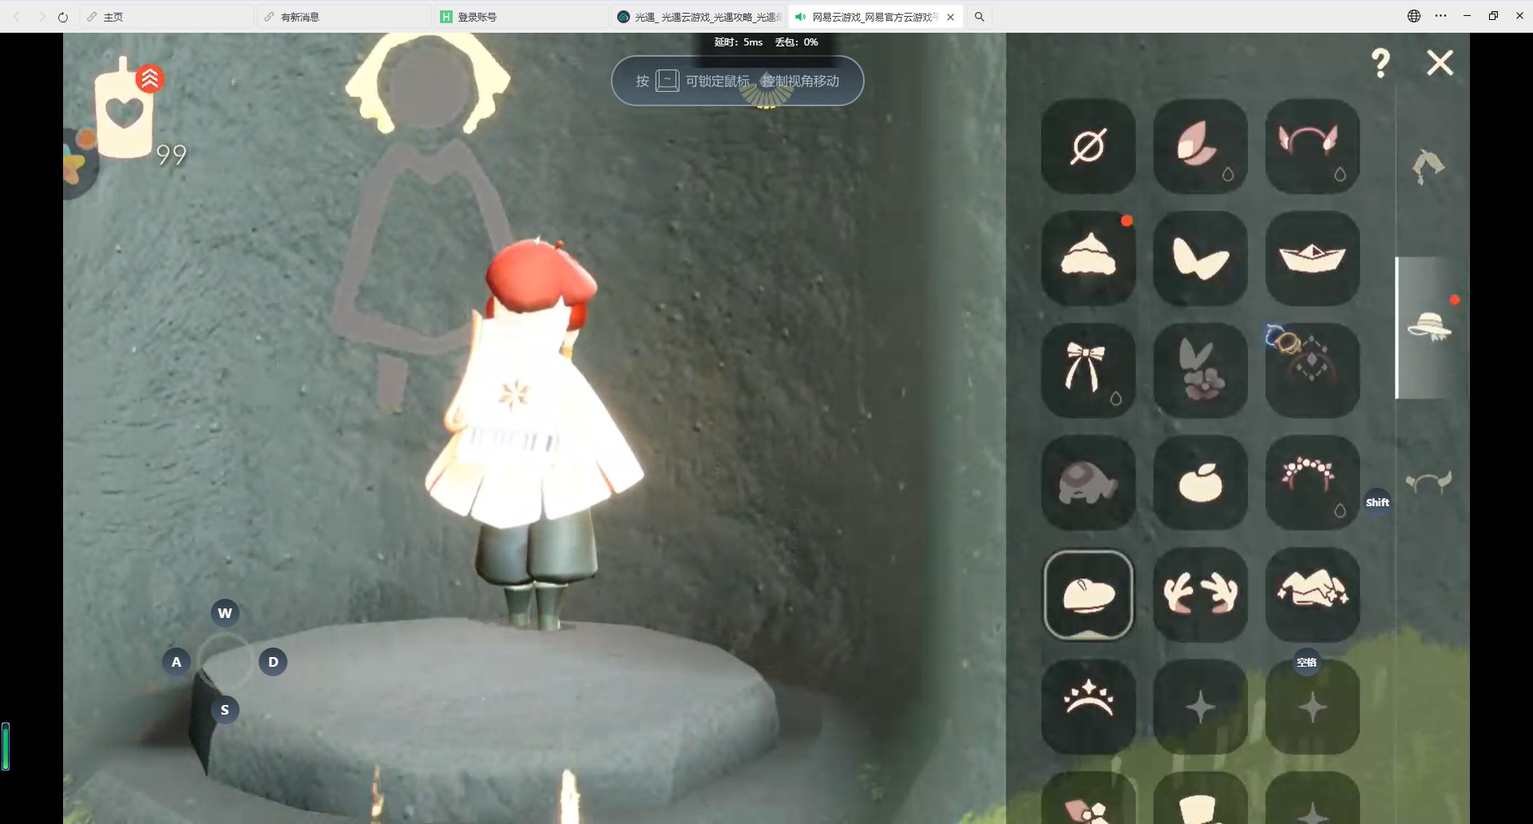The height and width of the screenshot is (824, 1533).
Task: Open the help question mark
Action: 1380,63
